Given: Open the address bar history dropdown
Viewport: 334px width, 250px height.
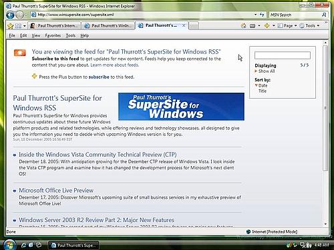Looking at the screenshot, I should tap(256, 15).
